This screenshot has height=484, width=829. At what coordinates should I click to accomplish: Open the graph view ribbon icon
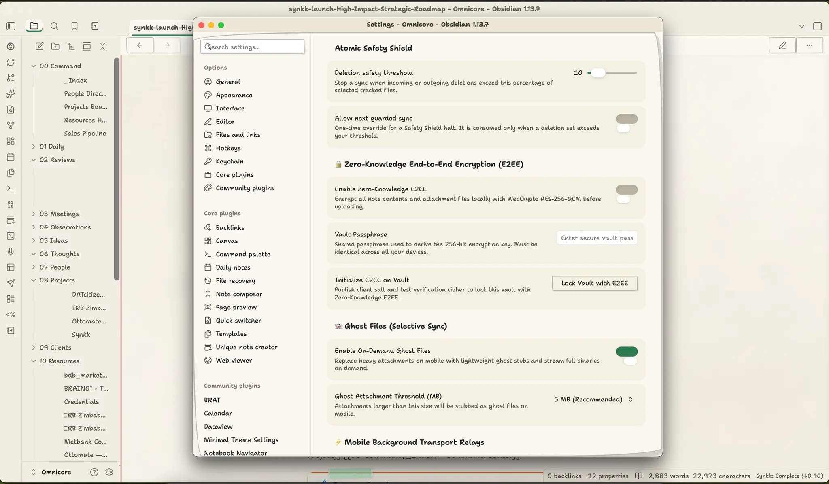[11, 125]
